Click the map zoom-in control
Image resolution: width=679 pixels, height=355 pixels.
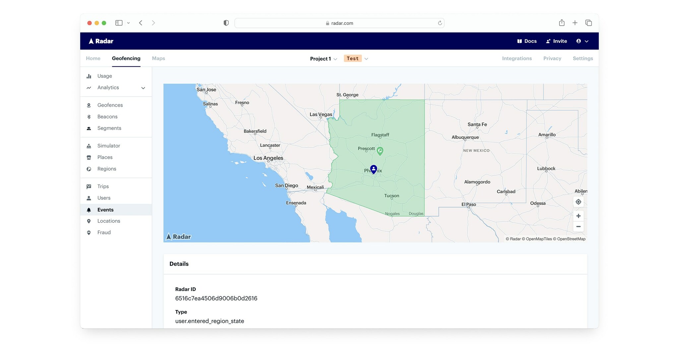click(x=578, y=216)
